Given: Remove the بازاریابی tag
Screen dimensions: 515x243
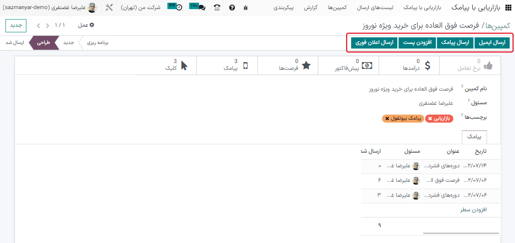Looking at the screenshot, I should (x=430, y=118).
